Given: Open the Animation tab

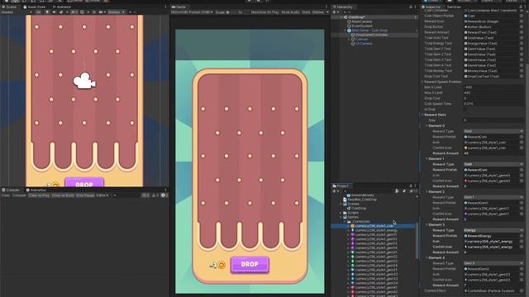Looking at the screenshot, I should [x=36, y=191].
